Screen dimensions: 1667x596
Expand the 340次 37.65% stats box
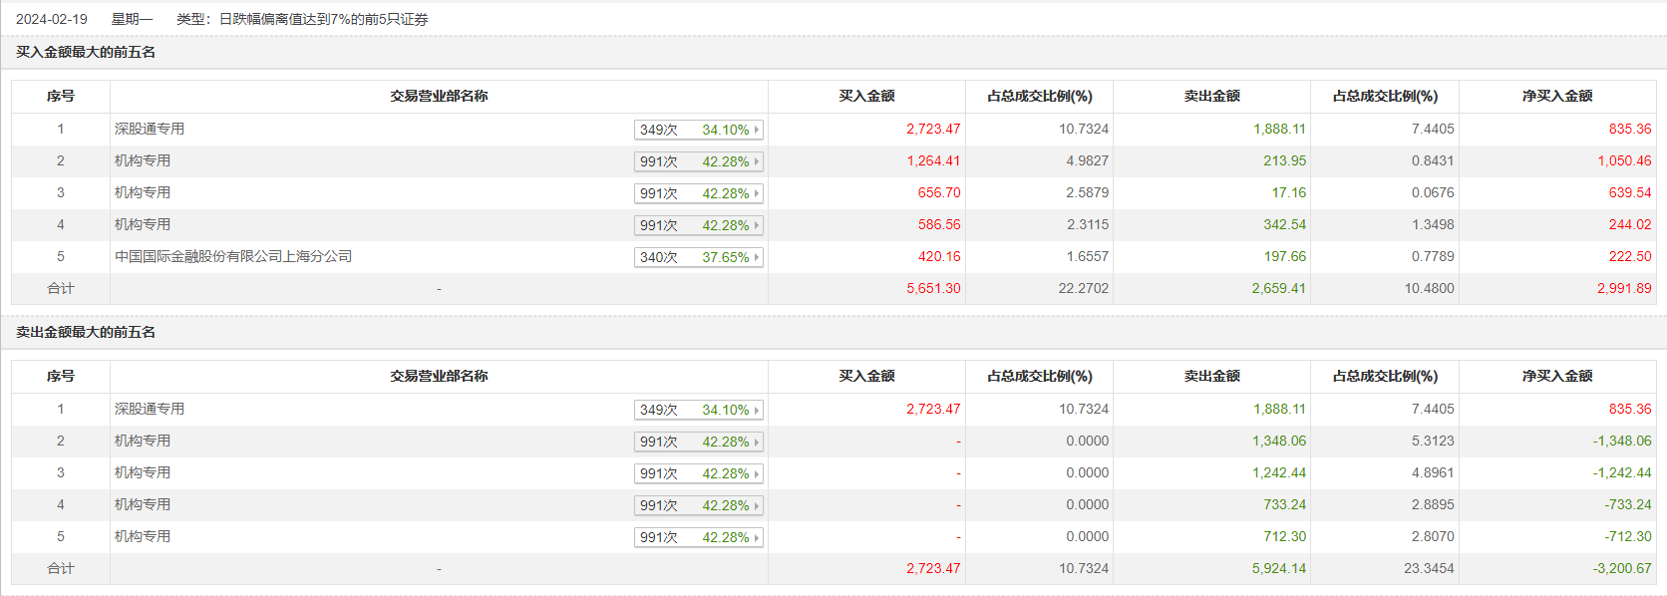point(698,257)
